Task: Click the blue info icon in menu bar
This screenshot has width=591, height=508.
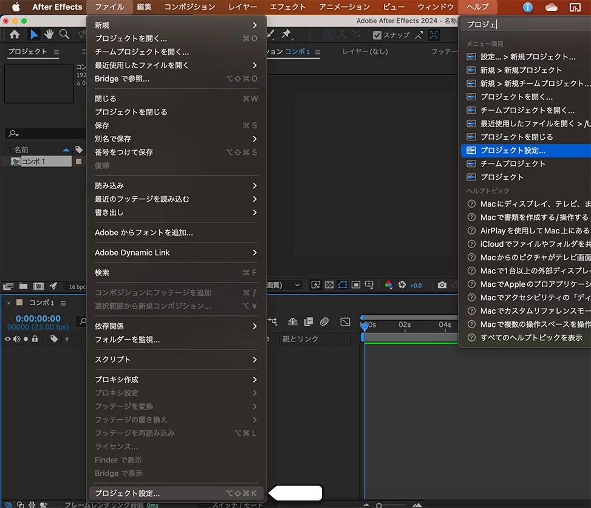Action: [x=527, y=7]
